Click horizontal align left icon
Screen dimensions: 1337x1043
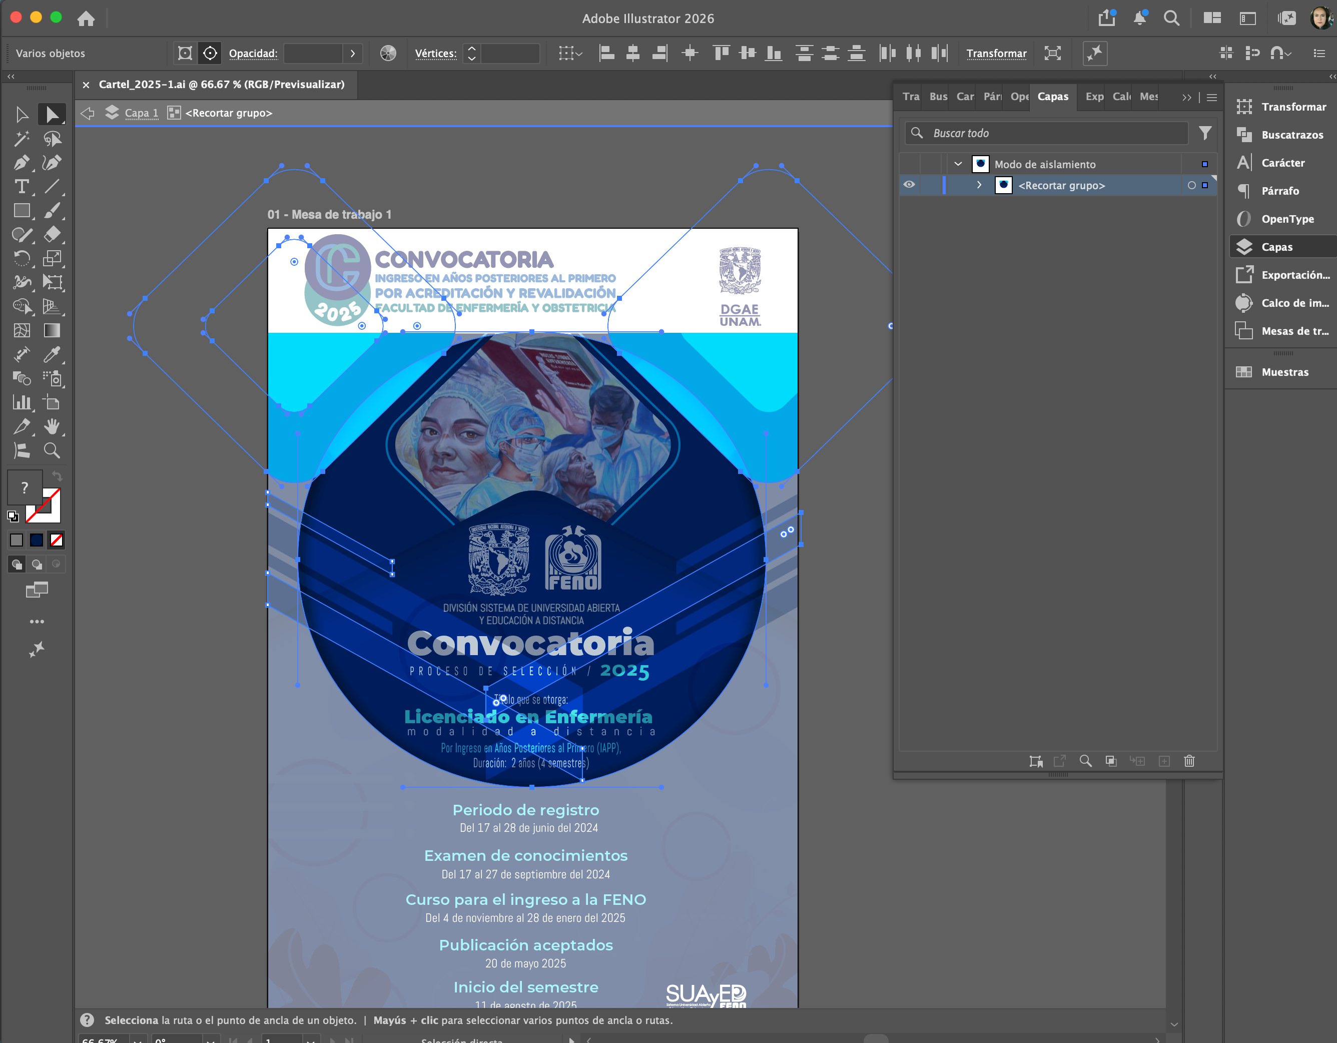click(606, 53)
